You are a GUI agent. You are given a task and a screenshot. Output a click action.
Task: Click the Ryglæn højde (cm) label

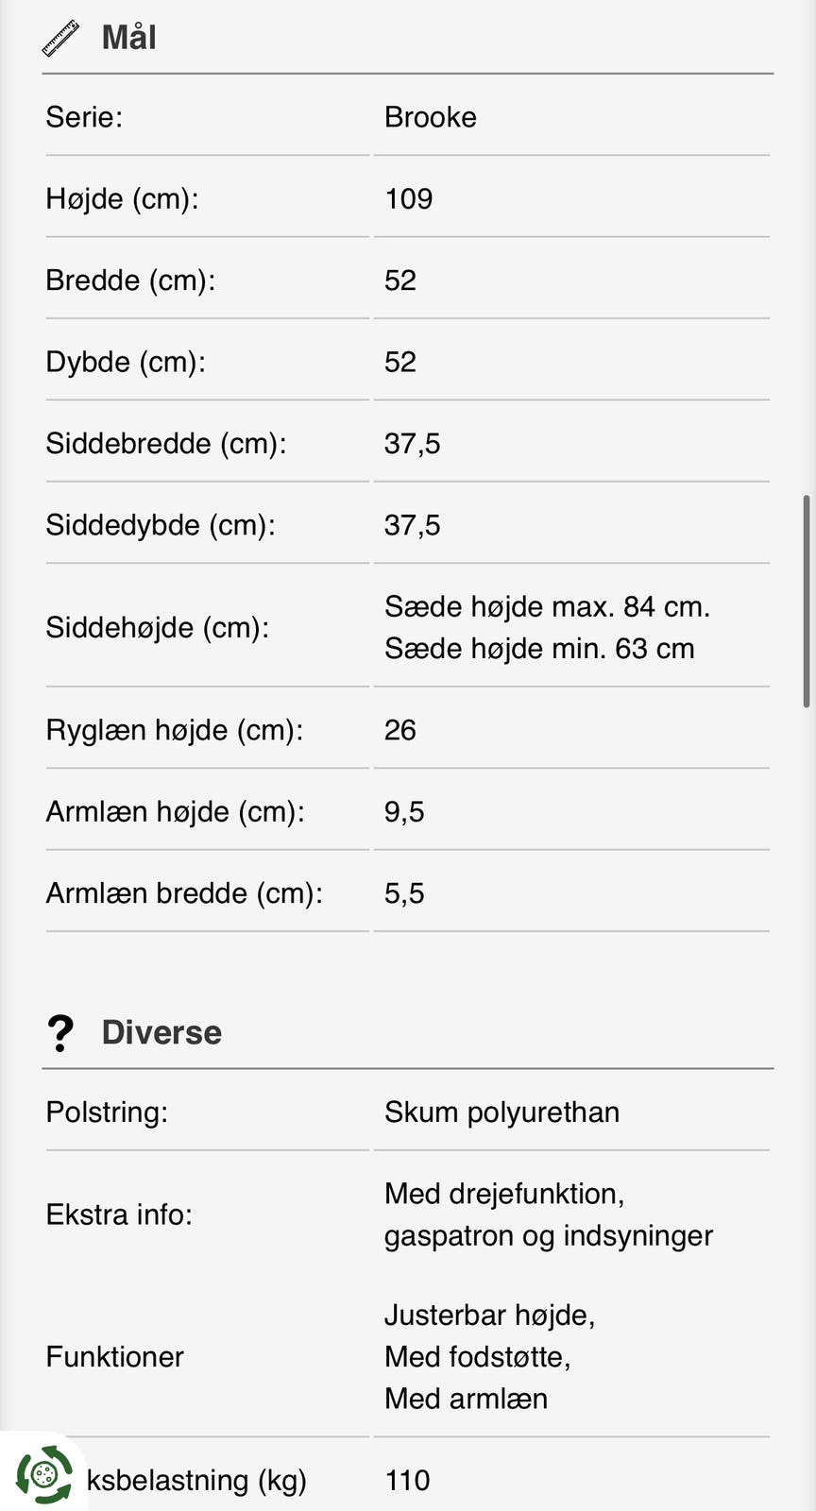(x=175, y=730)
